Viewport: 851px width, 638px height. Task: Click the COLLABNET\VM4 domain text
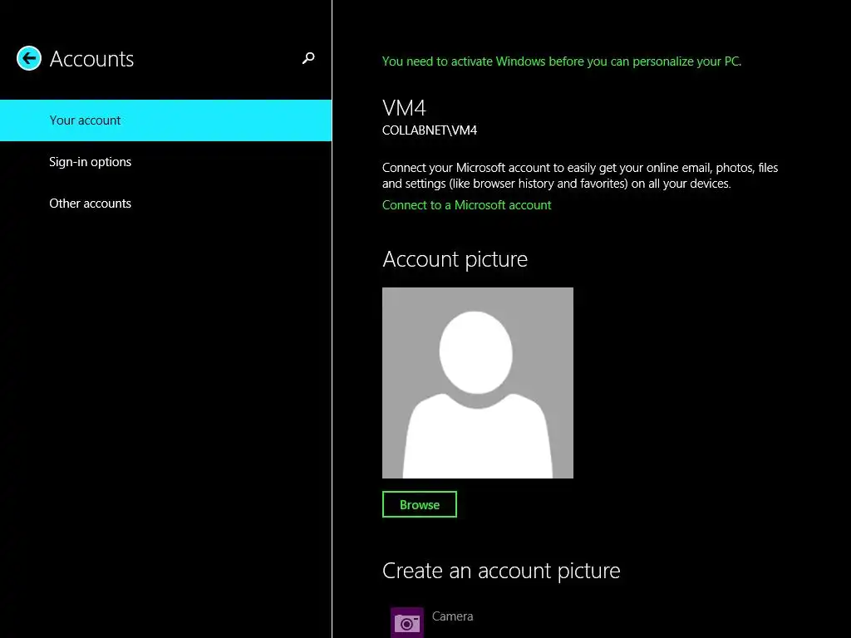pyautogui.click(x=430, y=130)
